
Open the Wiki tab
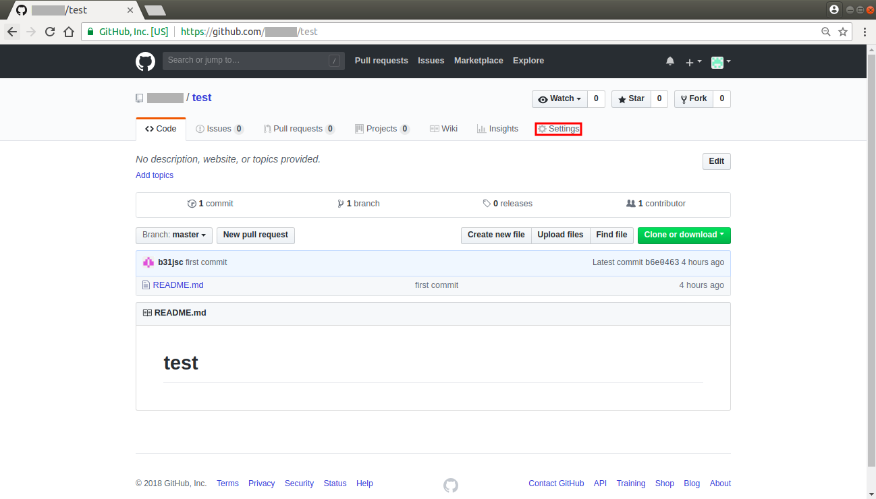click(x=443, y=129)
